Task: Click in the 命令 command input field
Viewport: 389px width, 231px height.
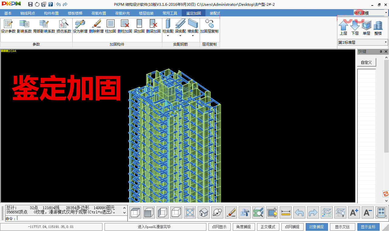Action: pyautogui.click(x=72, y=218)
